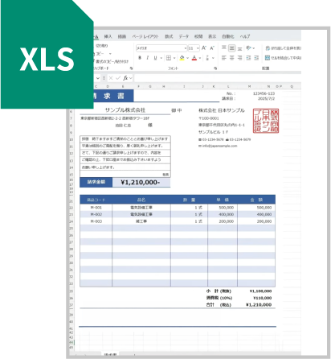Align text to top
The width and height of the screenshot is (331, 359).
click(224, 48)
